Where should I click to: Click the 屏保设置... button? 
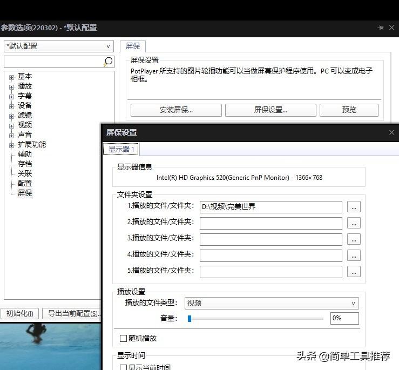[x=270, y=110]
